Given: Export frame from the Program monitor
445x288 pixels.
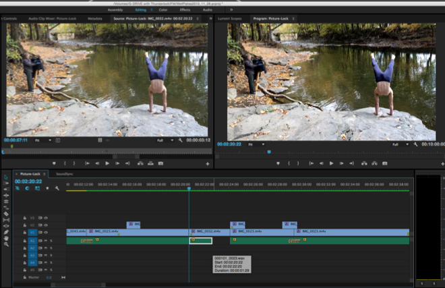Looking at the screenshot, I should 384,163.
